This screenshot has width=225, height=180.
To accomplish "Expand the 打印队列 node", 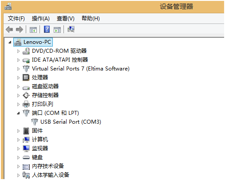I will 18,104.
